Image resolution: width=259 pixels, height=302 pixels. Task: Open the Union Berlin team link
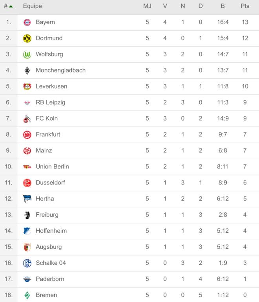[52, 167]
